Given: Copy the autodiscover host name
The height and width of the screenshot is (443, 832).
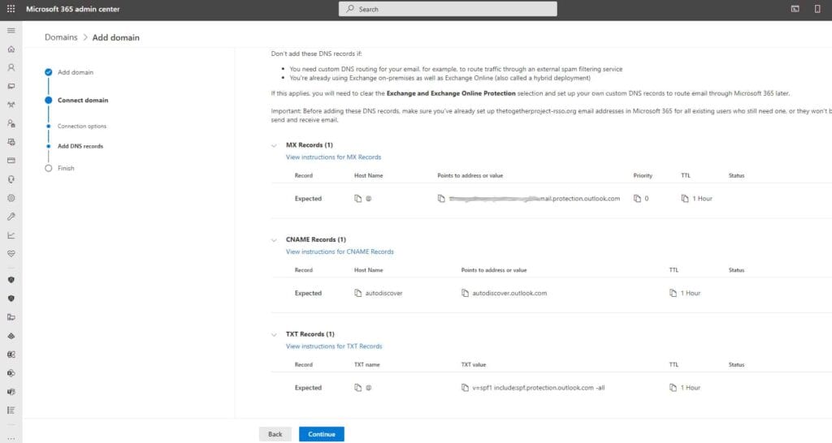Looking at the screenshot, I should pyautogui.click(x=357, y=293).
